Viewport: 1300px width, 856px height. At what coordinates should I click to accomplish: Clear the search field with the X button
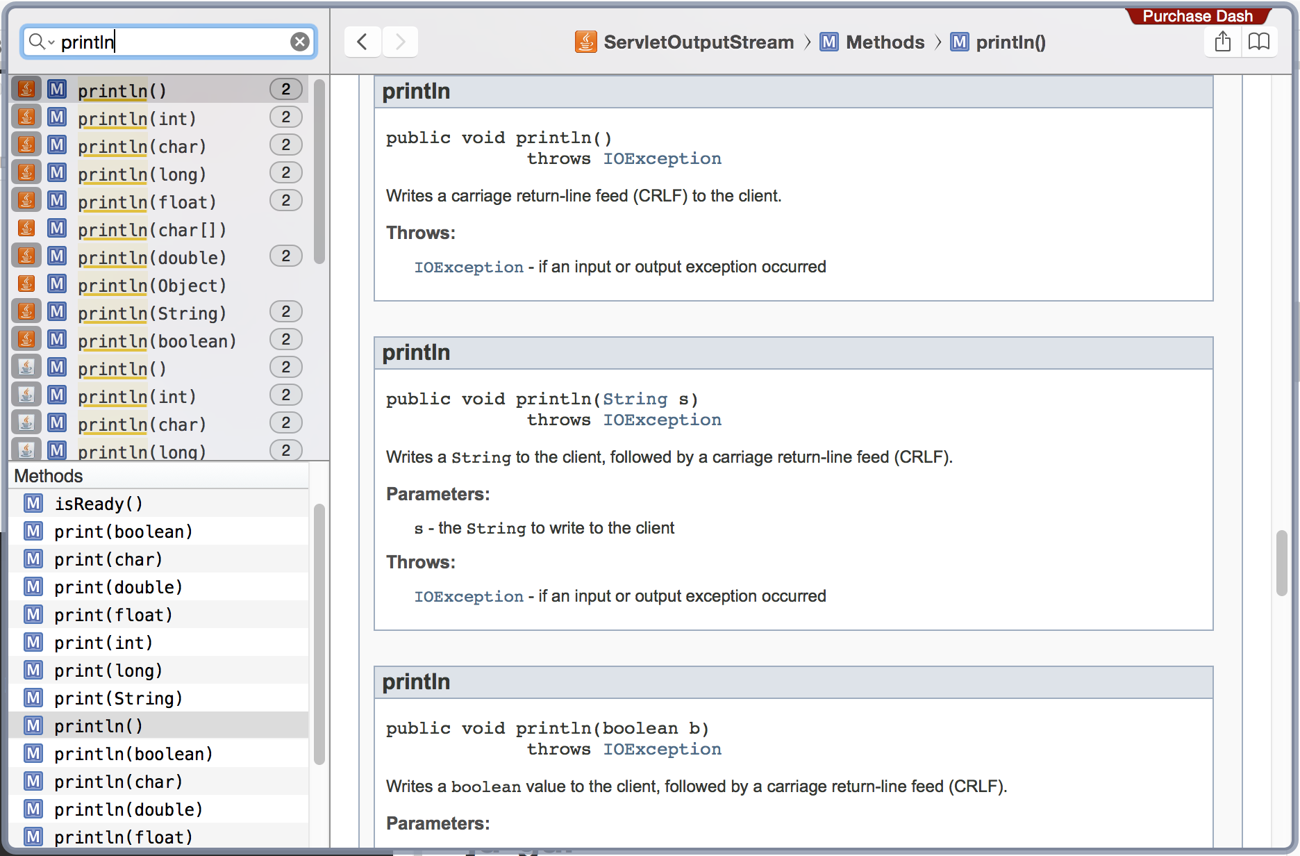pyautogui.click(x=299, y=42)
